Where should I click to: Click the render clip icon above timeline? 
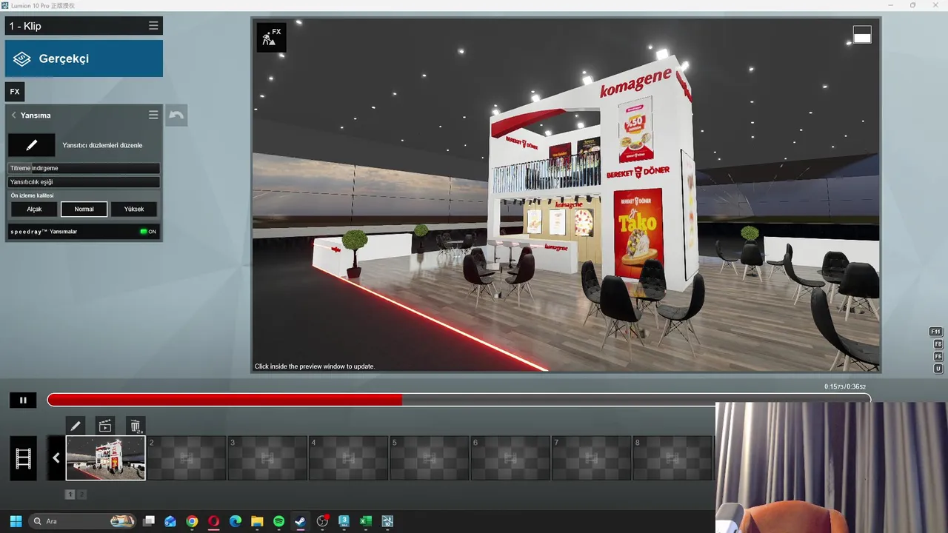(x=105, y=426)
